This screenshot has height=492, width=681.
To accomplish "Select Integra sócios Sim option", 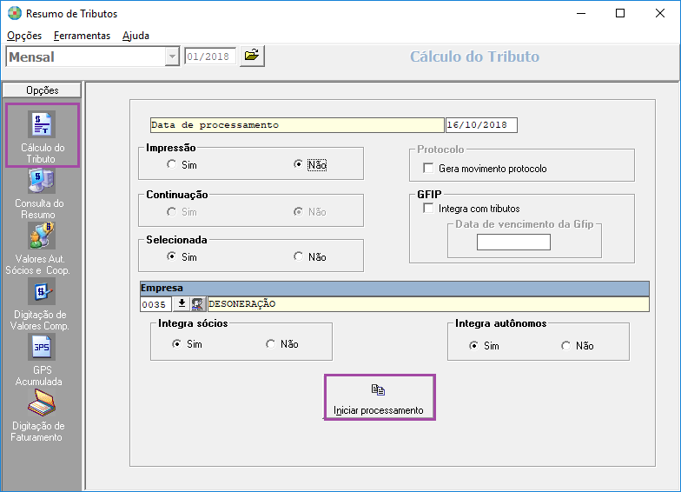I will click(177, 344).
